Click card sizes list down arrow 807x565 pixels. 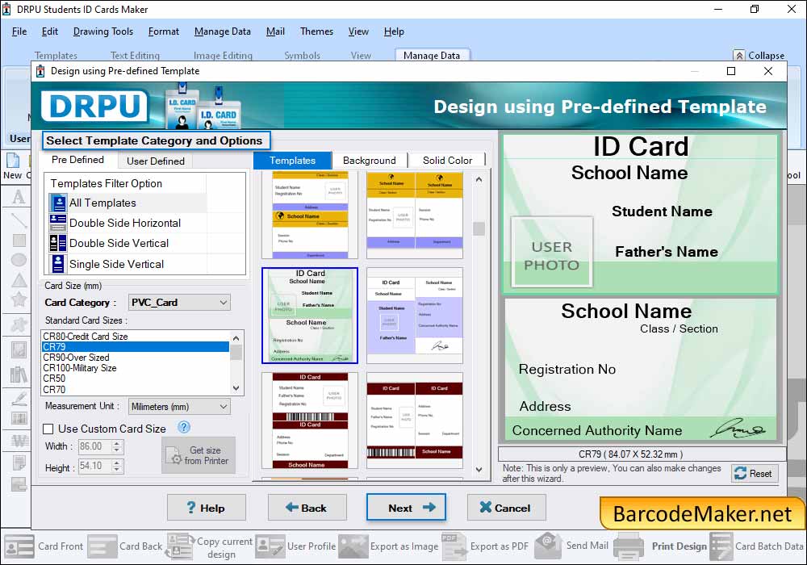tap(236, 388)
